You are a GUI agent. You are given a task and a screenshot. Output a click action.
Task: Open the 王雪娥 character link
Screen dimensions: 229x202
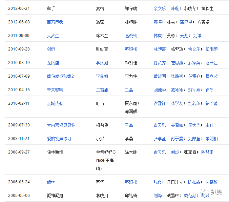(x=102, y=90)
